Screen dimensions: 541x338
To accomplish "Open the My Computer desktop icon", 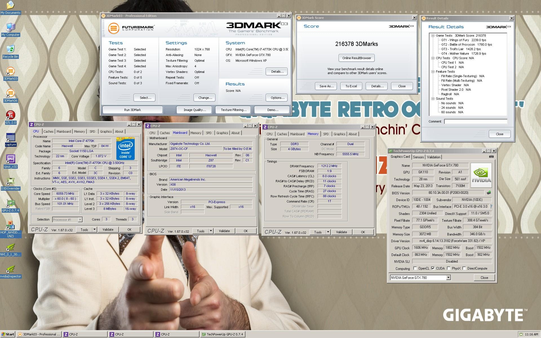I will pyautogui.click(x=10, y=30).
